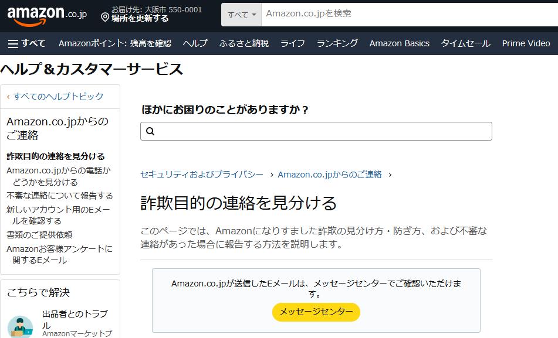Select 書類のご提出依頼 in the sidebar
Viewport: 558px width, 338px height.
pyautogui.click(x=39, y=234)
